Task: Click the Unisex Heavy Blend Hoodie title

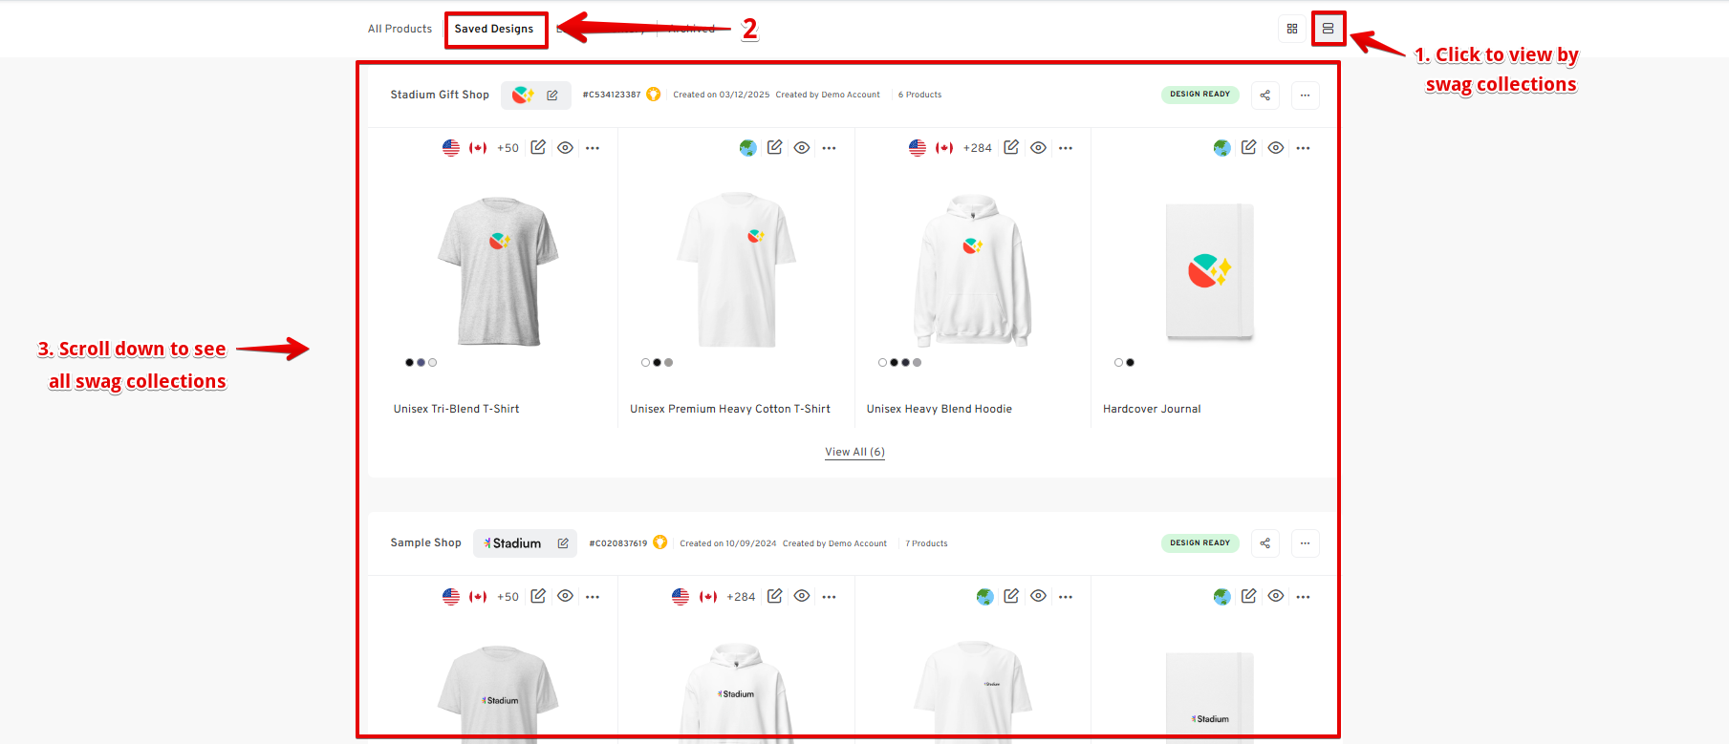Action: tap(939, 409)
